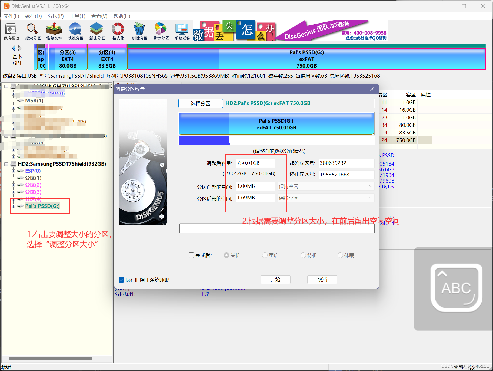Open the Backup Partition (备份分区) tool

point(161,31)
